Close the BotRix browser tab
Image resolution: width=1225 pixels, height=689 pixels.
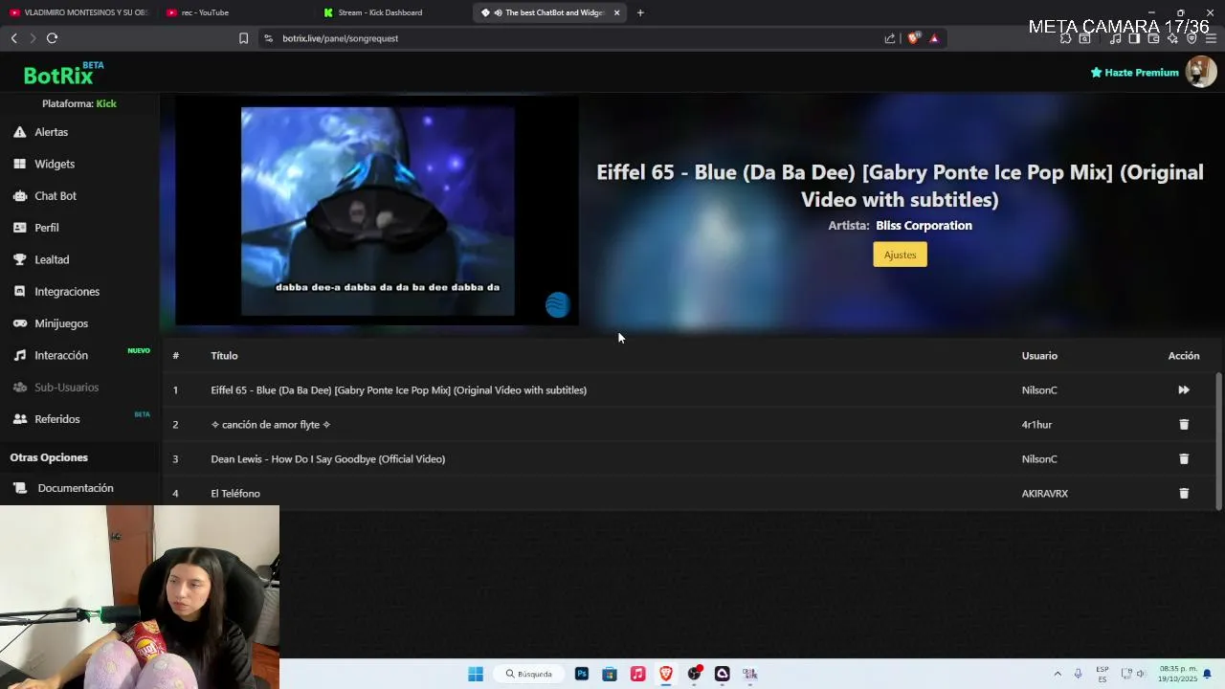tap(616, 12)
